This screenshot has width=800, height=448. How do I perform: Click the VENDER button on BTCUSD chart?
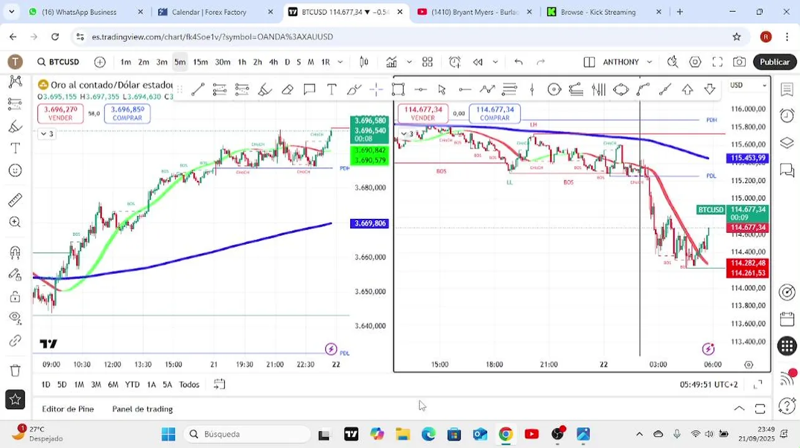click(423, 113)
